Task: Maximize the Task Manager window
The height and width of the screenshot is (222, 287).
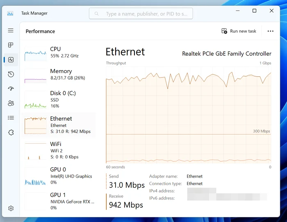Action: coord(254,11)
